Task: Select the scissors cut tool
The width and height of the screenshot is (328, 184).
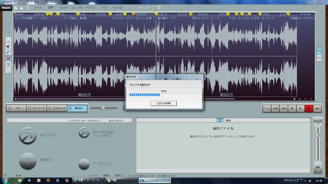Action: tap(8, 46)
